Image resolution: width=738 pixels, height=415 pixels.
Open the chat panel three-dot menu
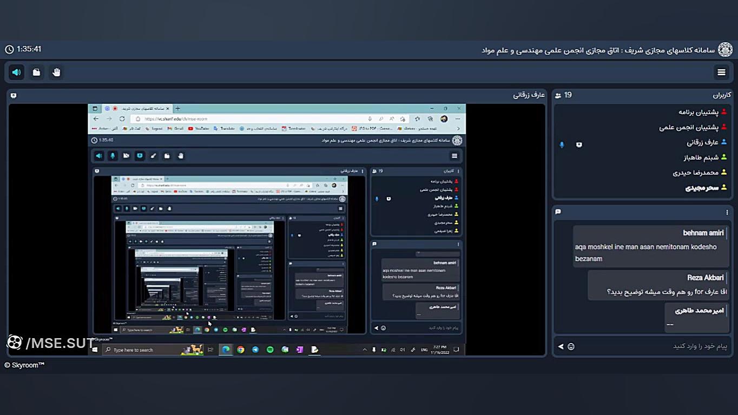[x=727, y=212]
